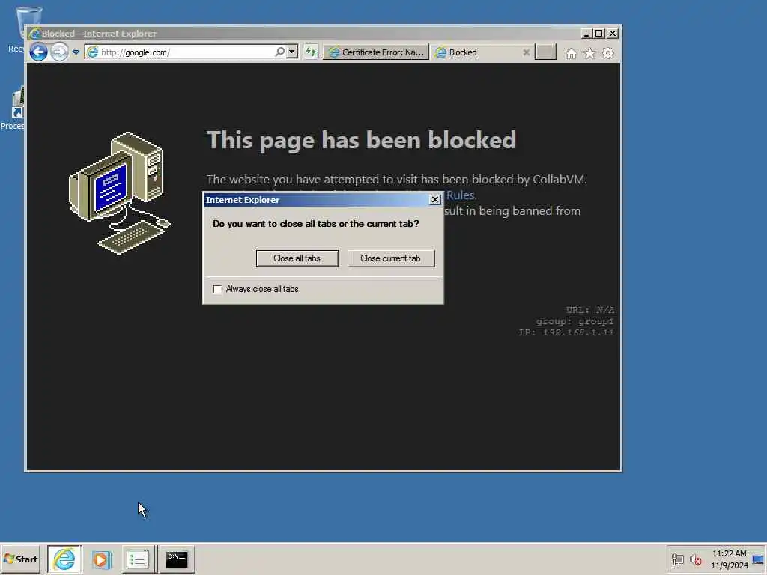Click the google.com address field

click(186, 52)
